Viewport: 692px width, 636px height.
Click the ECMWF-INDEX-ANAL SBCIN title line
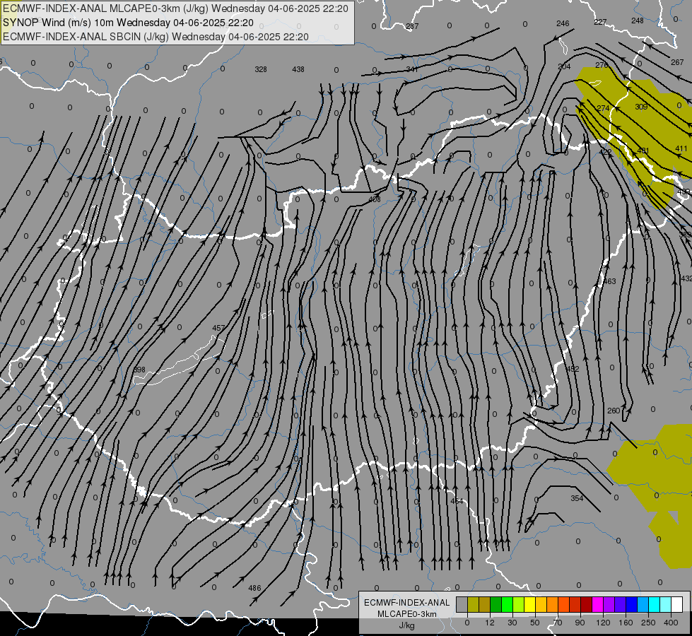click(x=156, y=37)
